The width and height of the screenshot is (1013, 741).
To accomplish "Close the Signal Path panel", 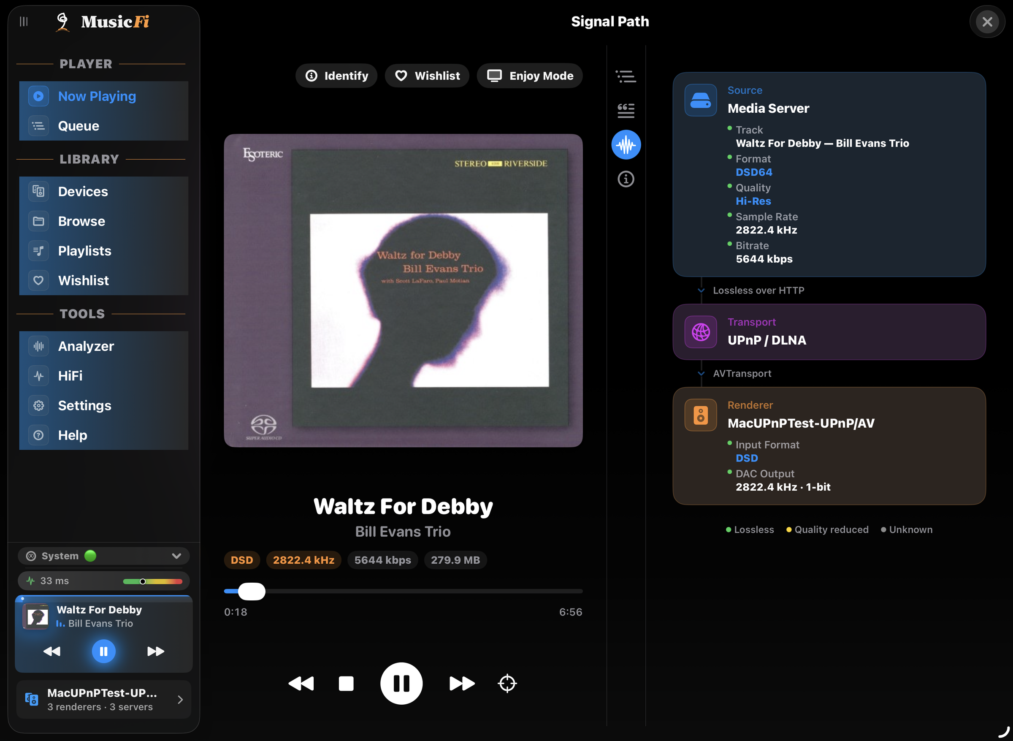I will [987, 22].
